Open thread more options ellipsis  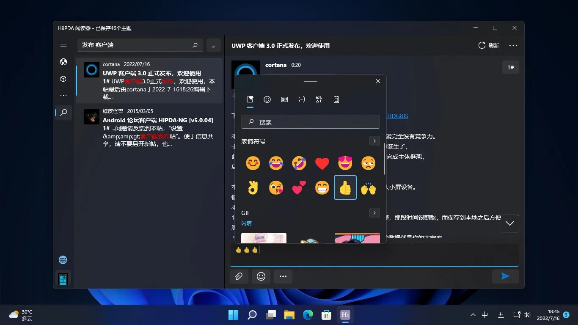click(513, 45)
